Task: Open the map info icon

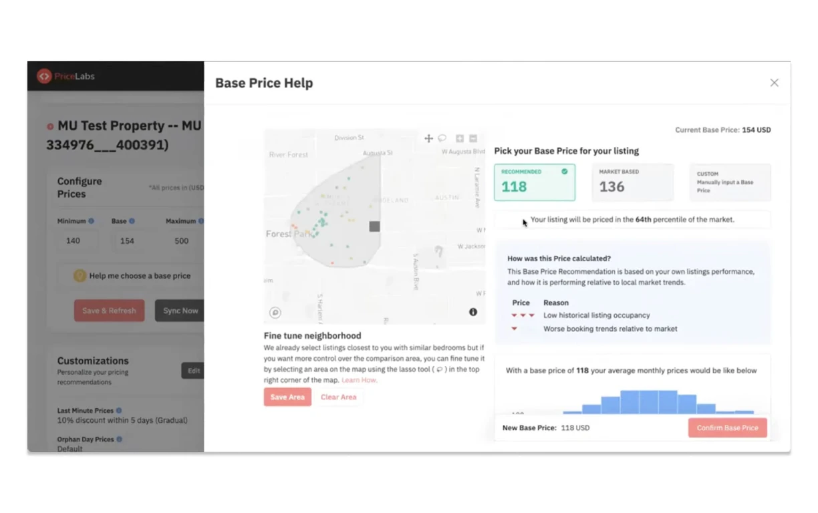Action: 473,312
